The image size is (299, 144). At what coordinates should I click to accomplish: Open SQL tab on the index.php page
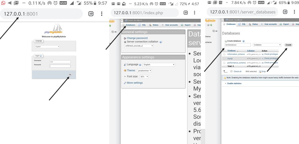coord(142,25)
